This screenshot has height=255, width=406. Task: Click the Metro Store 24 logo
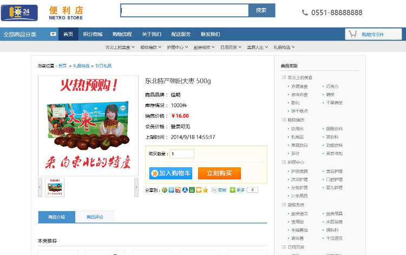(19, 12)
